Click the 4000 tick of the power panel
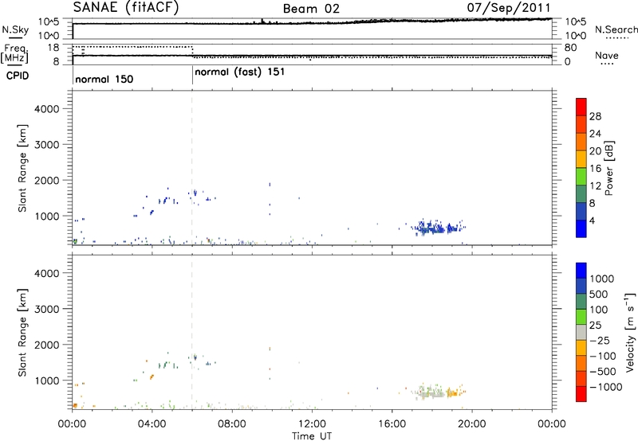The width and height of the screenshot is (638, 441). [x=46, y=109]
